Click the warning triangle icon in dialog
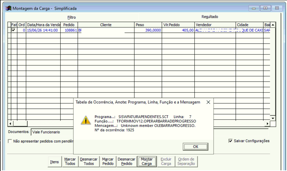 point(86,121)
